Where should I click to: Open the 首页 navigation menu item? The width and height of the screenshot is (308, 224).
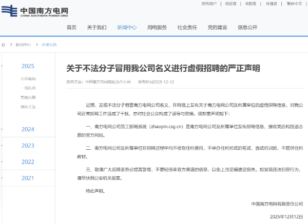71,27
